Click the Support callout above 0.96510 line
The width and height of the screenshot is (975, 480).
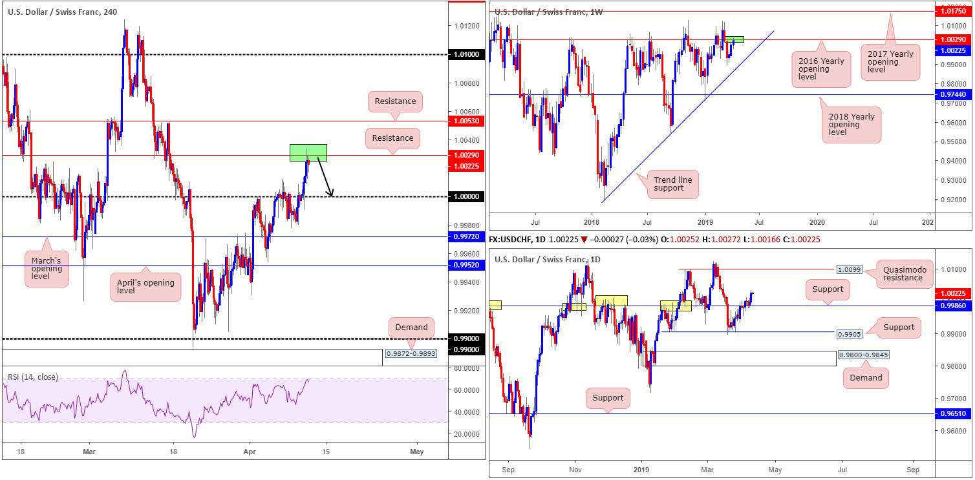[x=608, y=397]
